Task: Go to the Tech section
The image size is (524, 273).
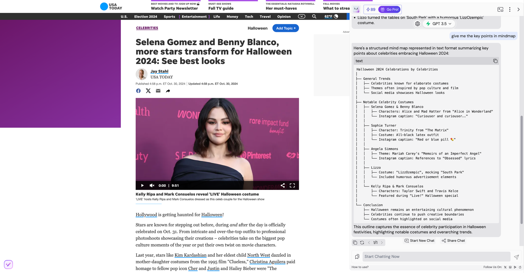Action: (249, 17)
